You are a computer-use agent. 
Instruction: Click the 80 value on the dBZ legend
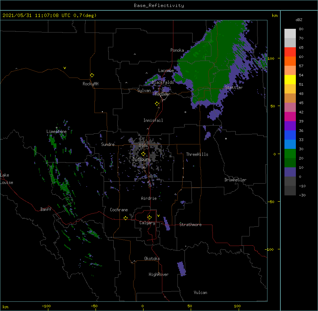click(301, 29)
